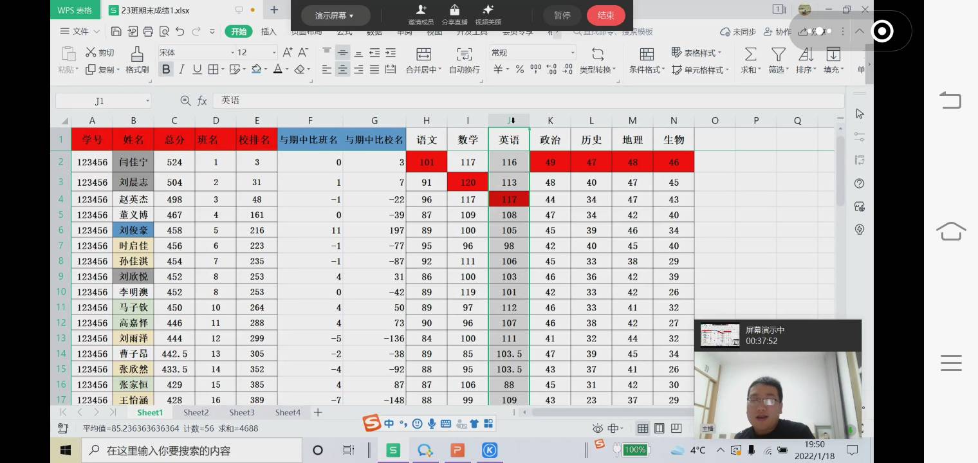Click the 暂停 button
978x463 pixels.
click(562, 15)
